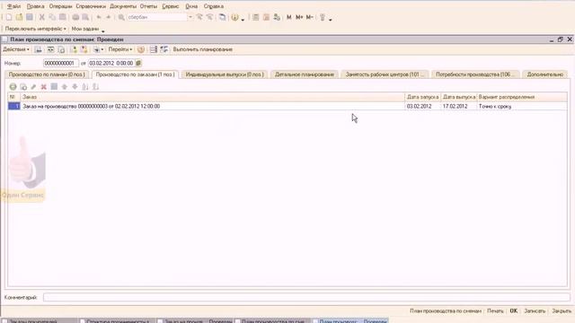
Task: Click the Точно к сроку cell
Action: (x=522, y=106)
